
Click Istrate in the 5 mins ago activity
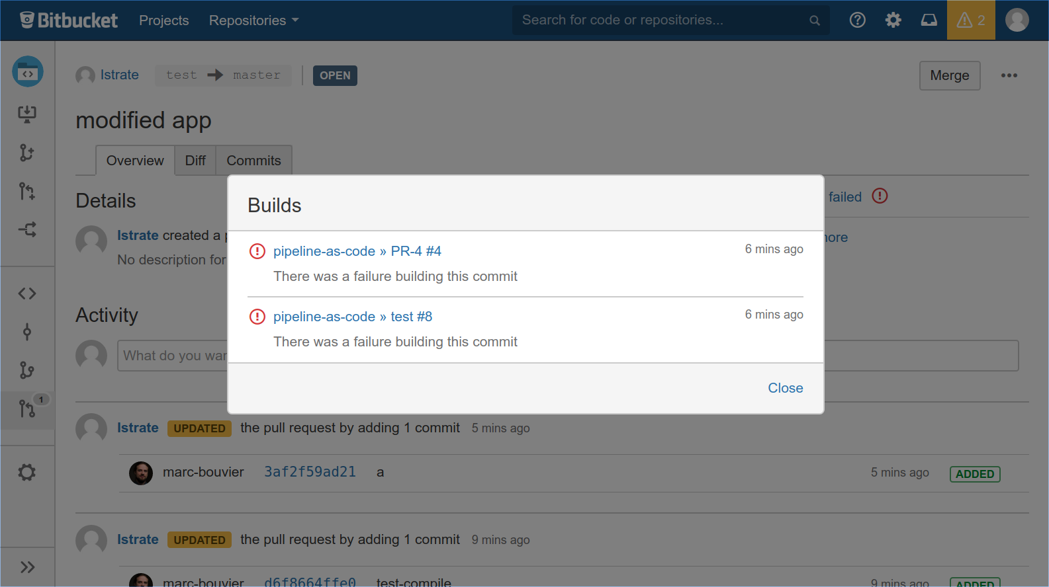(138, 428)
